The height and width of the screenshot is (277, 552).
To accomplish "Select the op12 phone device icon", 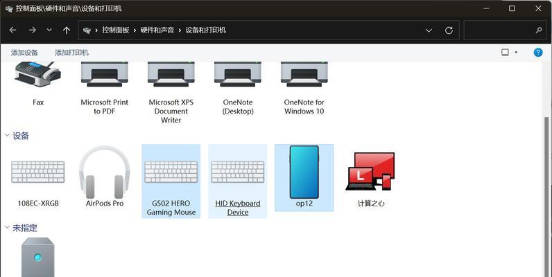I will click(304, 172).
